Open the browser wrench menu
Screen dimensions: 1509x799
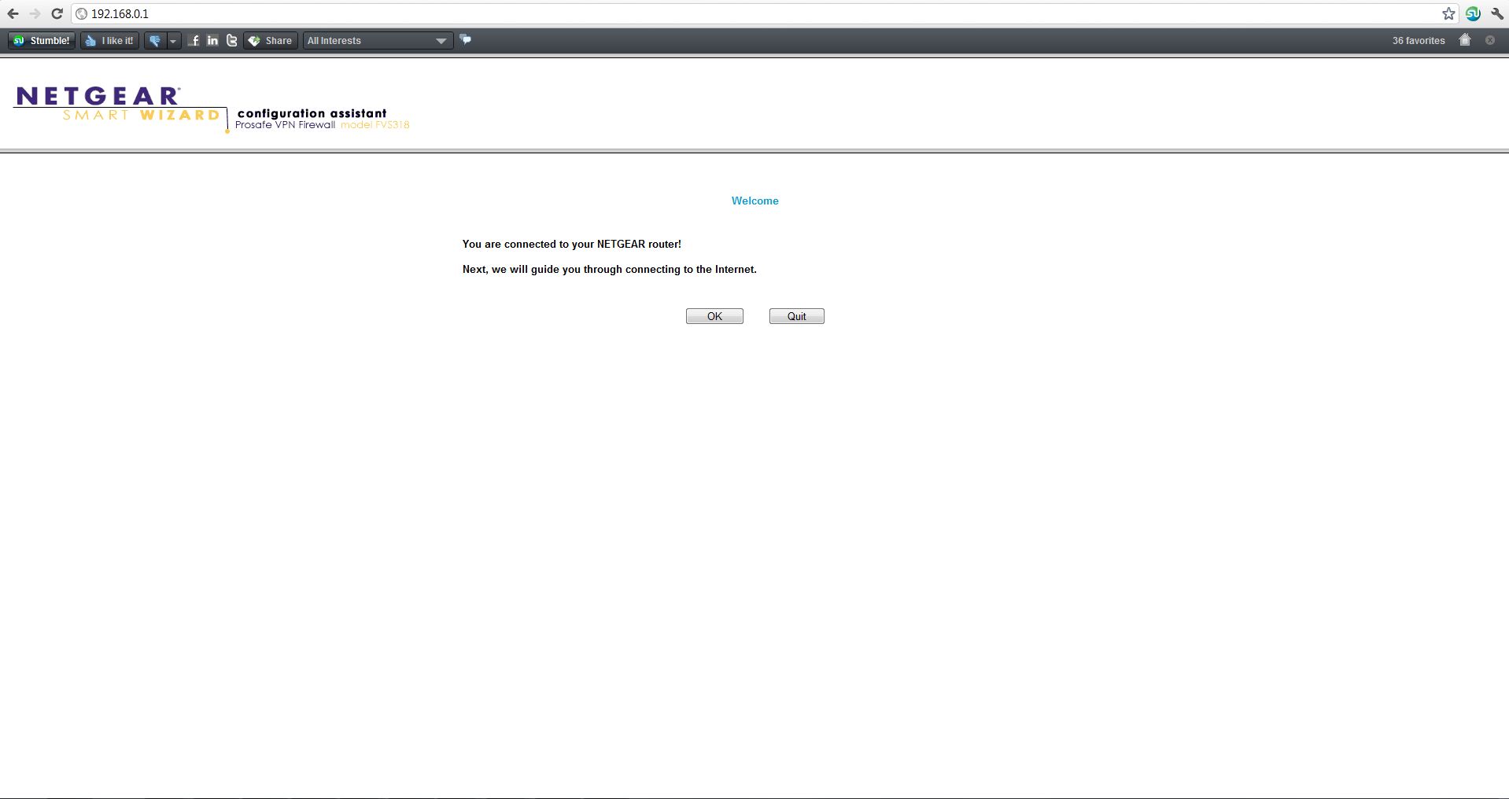(1496, 13)
